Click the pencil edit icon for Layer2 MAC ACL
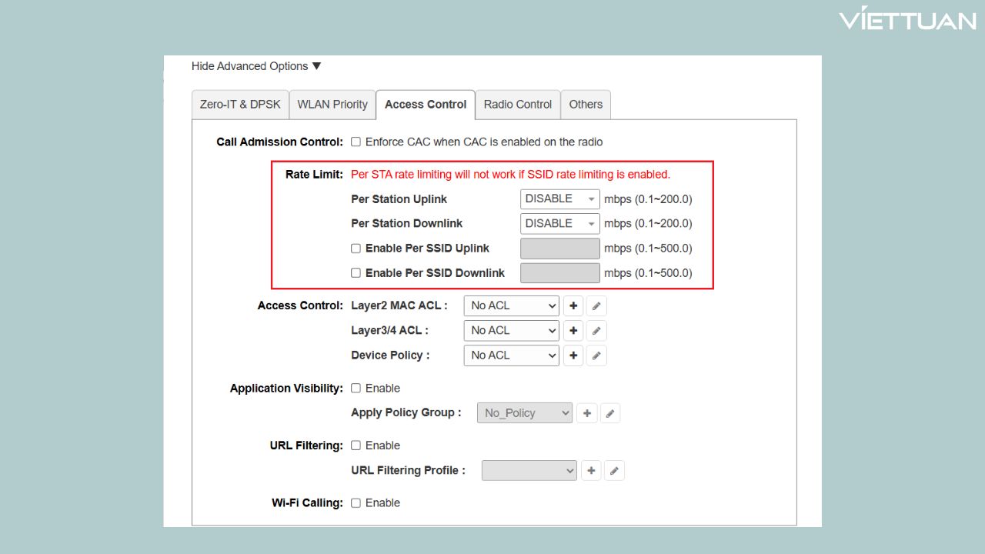985x554 pixels. [596, 306]
